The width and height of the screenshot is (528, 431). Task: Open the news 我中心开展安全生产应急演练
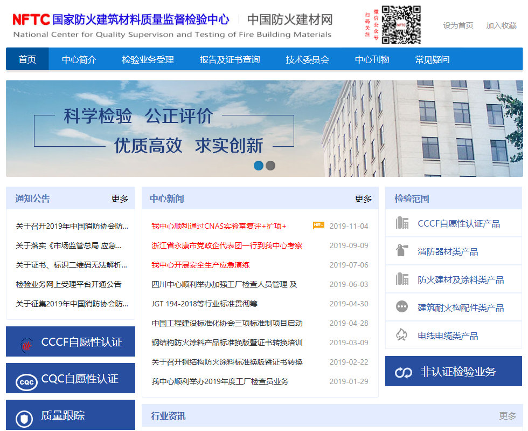pyautogui.click(x=200, y=265)
